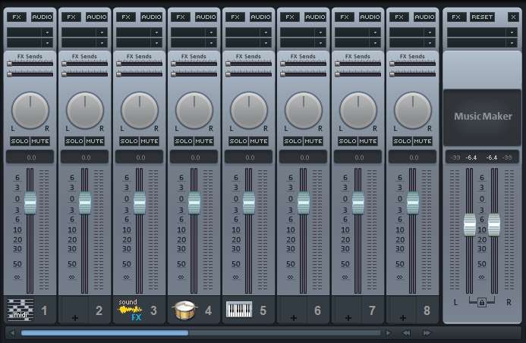Mute track 2
Screen dimensions: 526x343
[95, 142]
